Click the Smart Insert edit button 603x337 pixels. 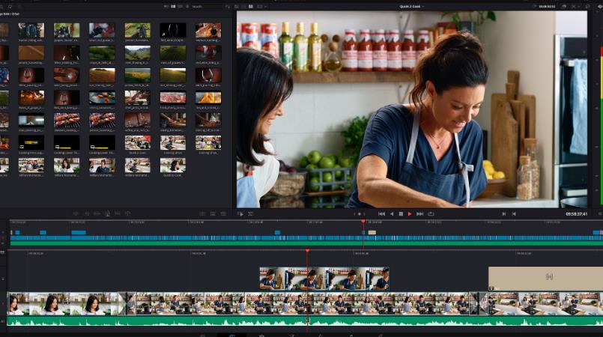coord(76,213)
